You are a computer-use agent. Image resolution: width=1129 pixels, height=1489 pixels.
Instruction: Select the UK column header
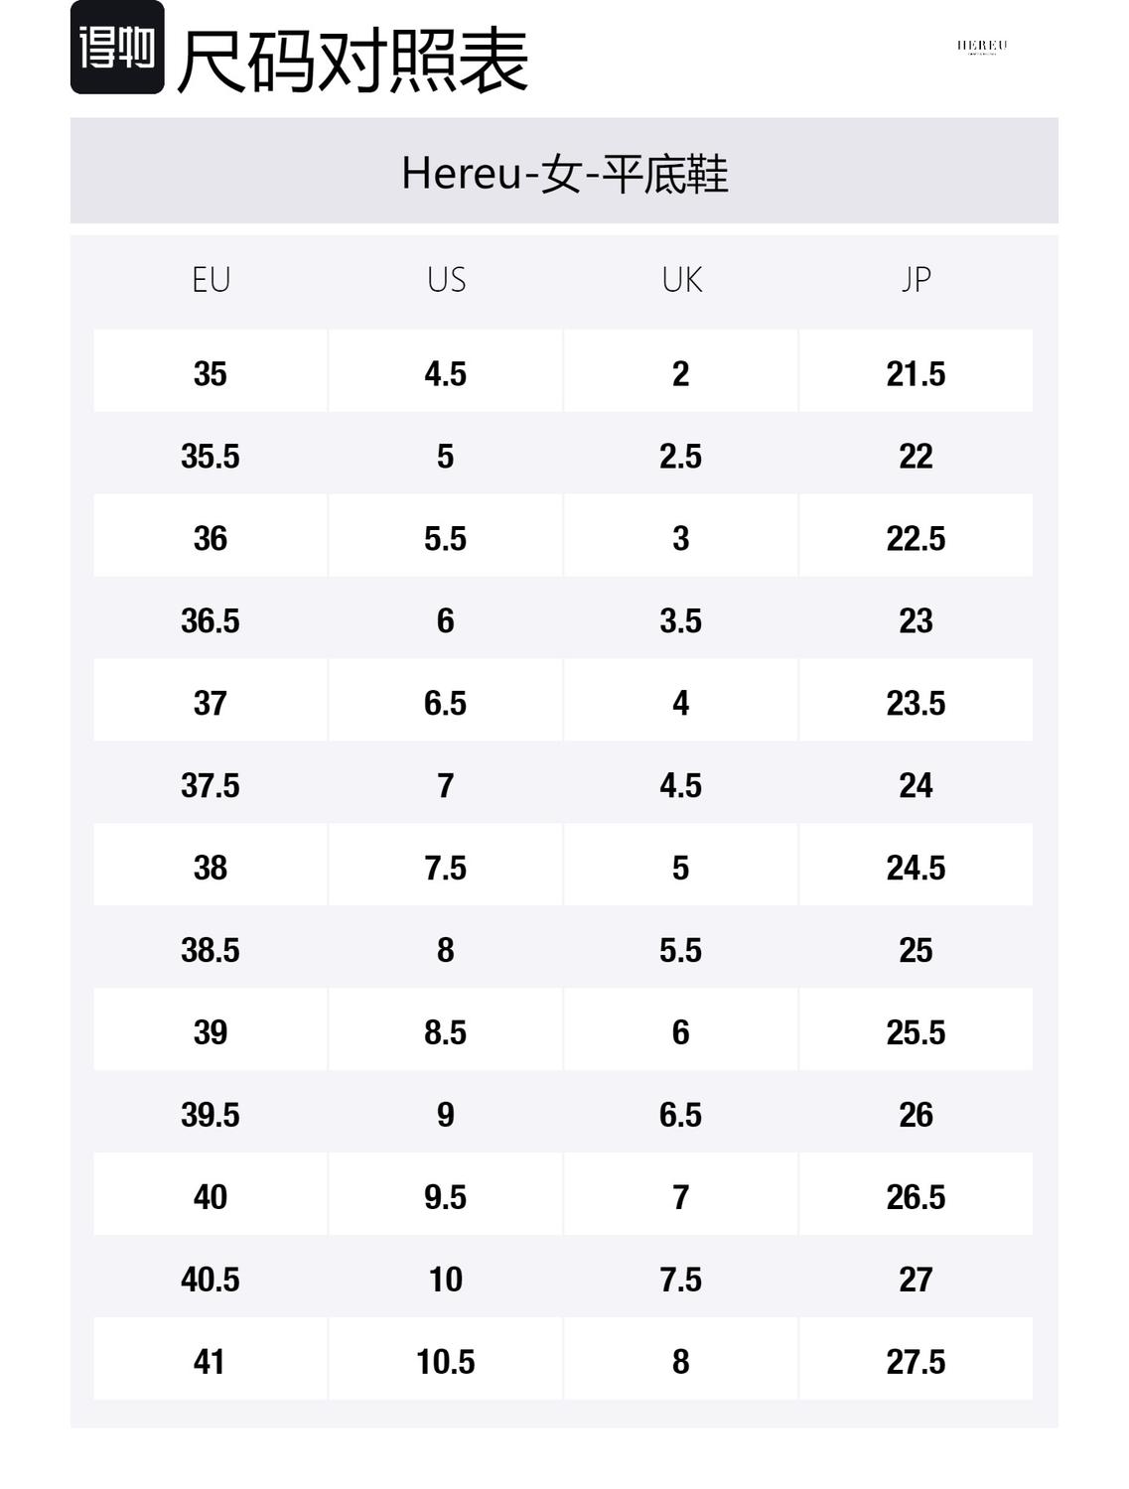tap(681, 280)
